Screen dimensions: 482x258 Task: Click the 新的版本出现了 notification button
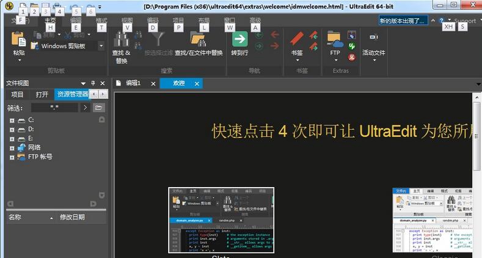403,21
